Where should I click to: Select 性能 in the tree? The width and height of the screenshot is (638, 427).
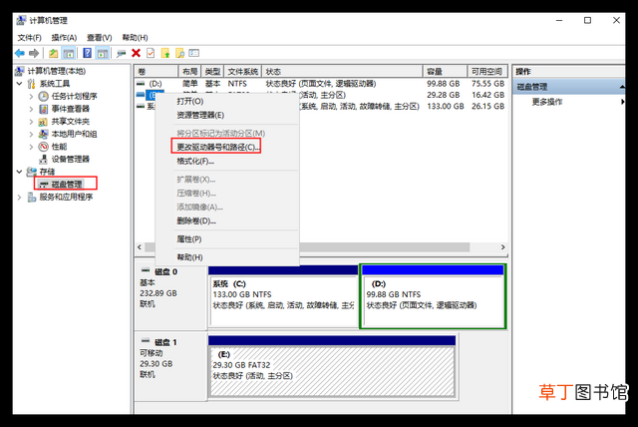tap(59, 147)
